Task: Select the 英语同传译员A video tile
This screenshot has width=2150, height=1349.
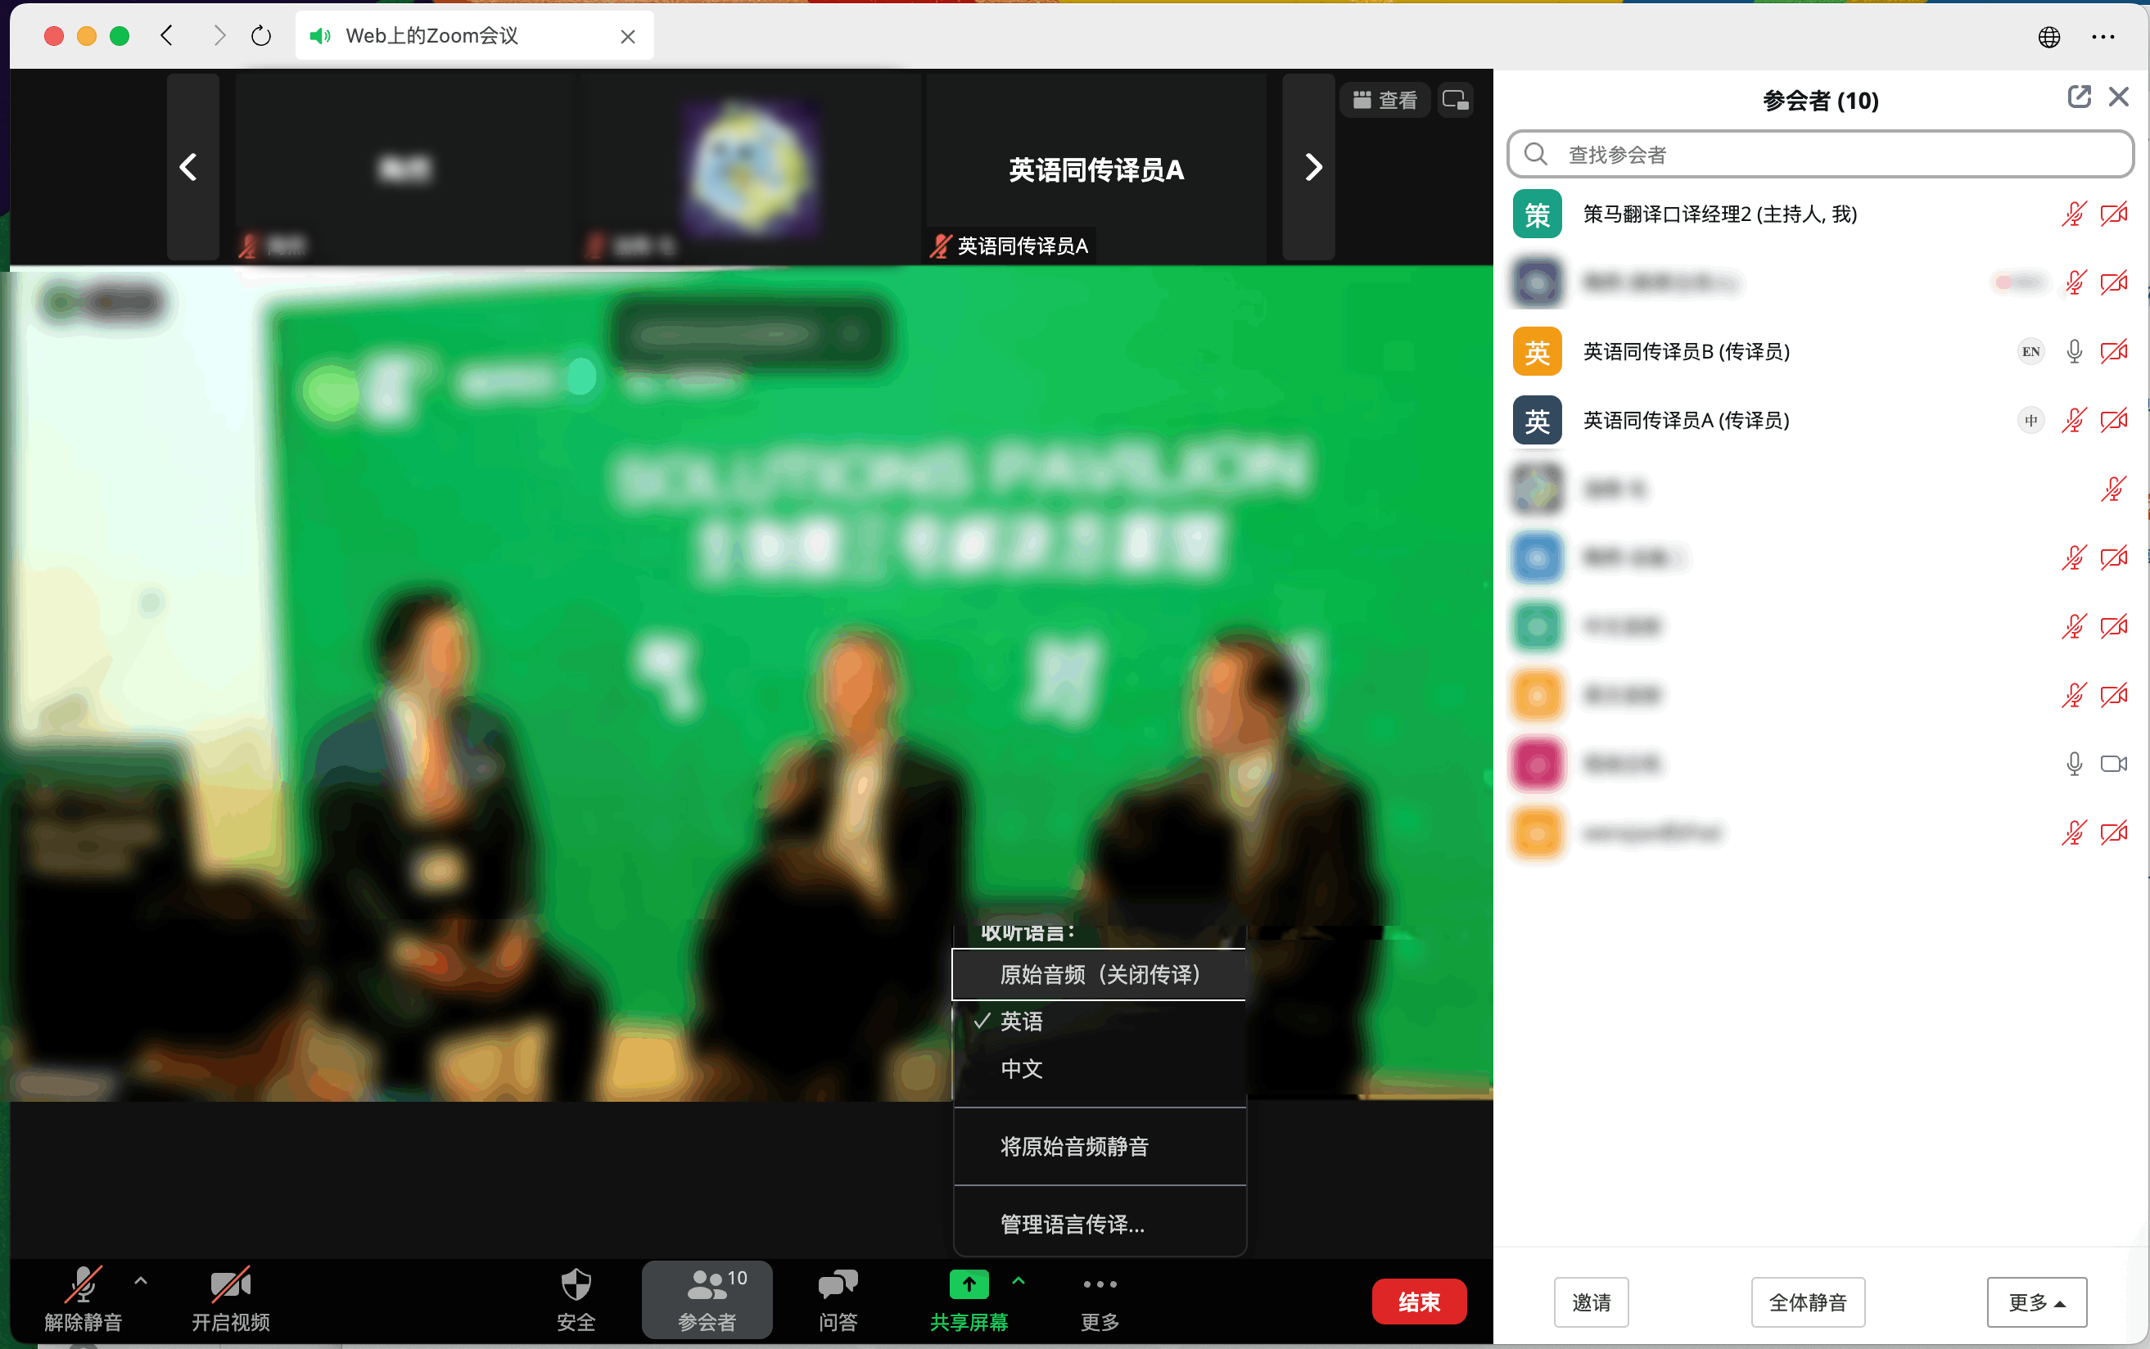Action: click(x=1096, y=168)
